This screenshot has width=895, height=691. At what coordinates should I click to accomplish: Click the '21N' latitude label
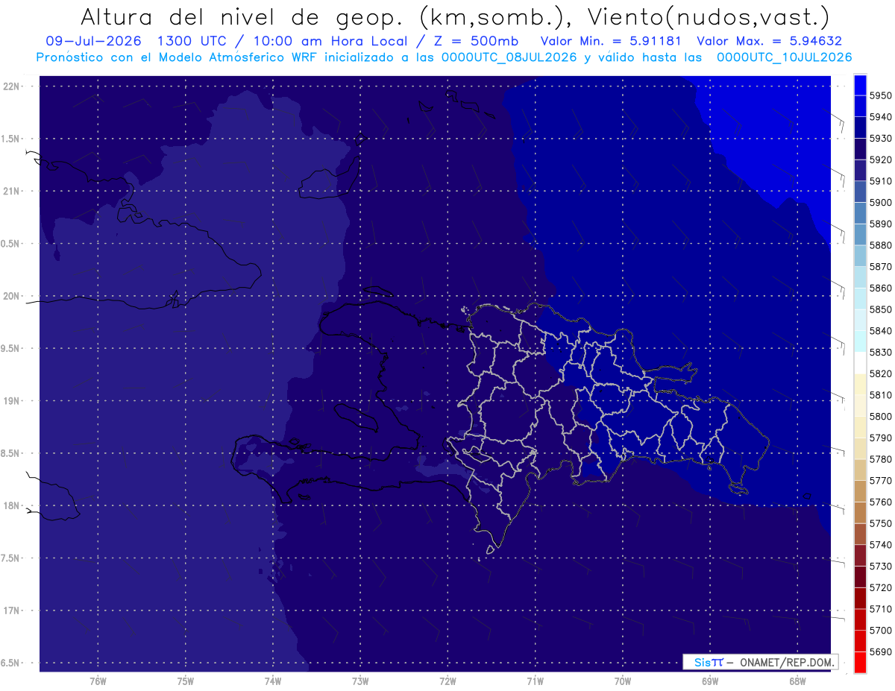point(13,191)
